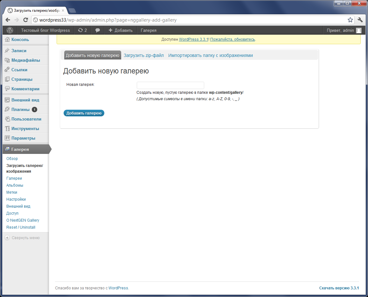368x297 pixels.
Task: Open the Обзор gallery submenu
Action: click(x=12, y=159)
